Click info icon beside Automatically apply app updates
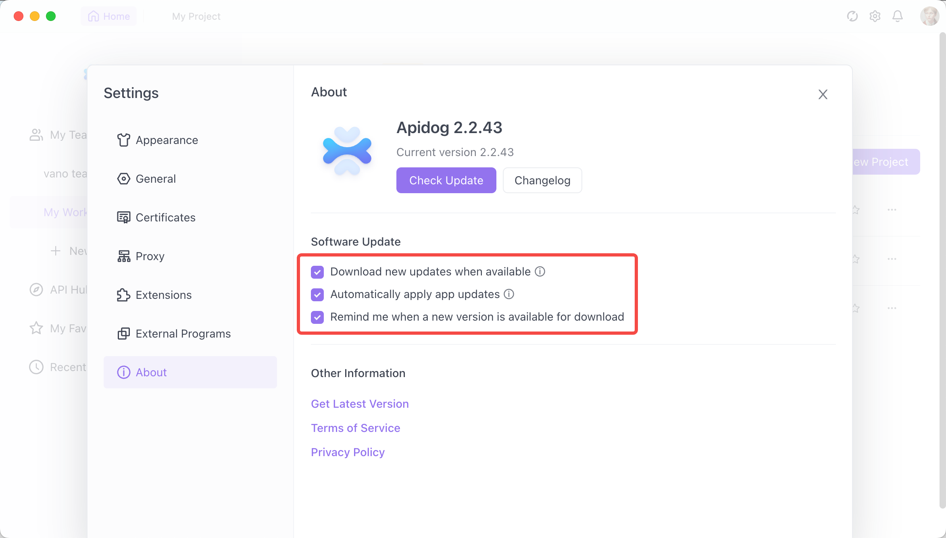Screen dimensions: 946x538 509,294
